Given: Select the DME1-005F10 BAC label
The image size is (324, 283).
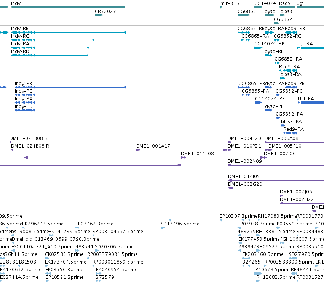Looking at the screenshot, I should 285,146.
